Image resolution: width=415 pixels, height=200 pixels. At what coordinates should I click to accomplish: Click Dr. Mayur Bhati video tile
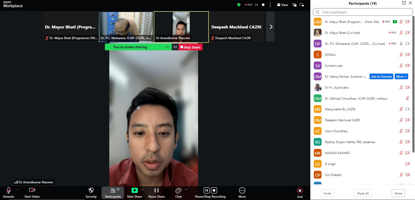pyautogui.click(x=70, y=27)
